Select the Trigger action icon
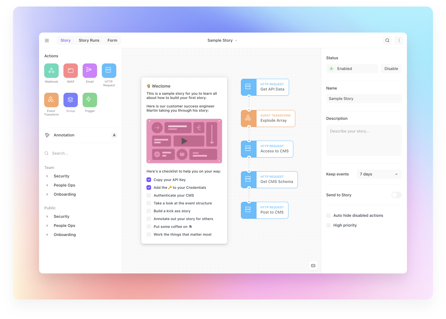 (x=90, y=100)
